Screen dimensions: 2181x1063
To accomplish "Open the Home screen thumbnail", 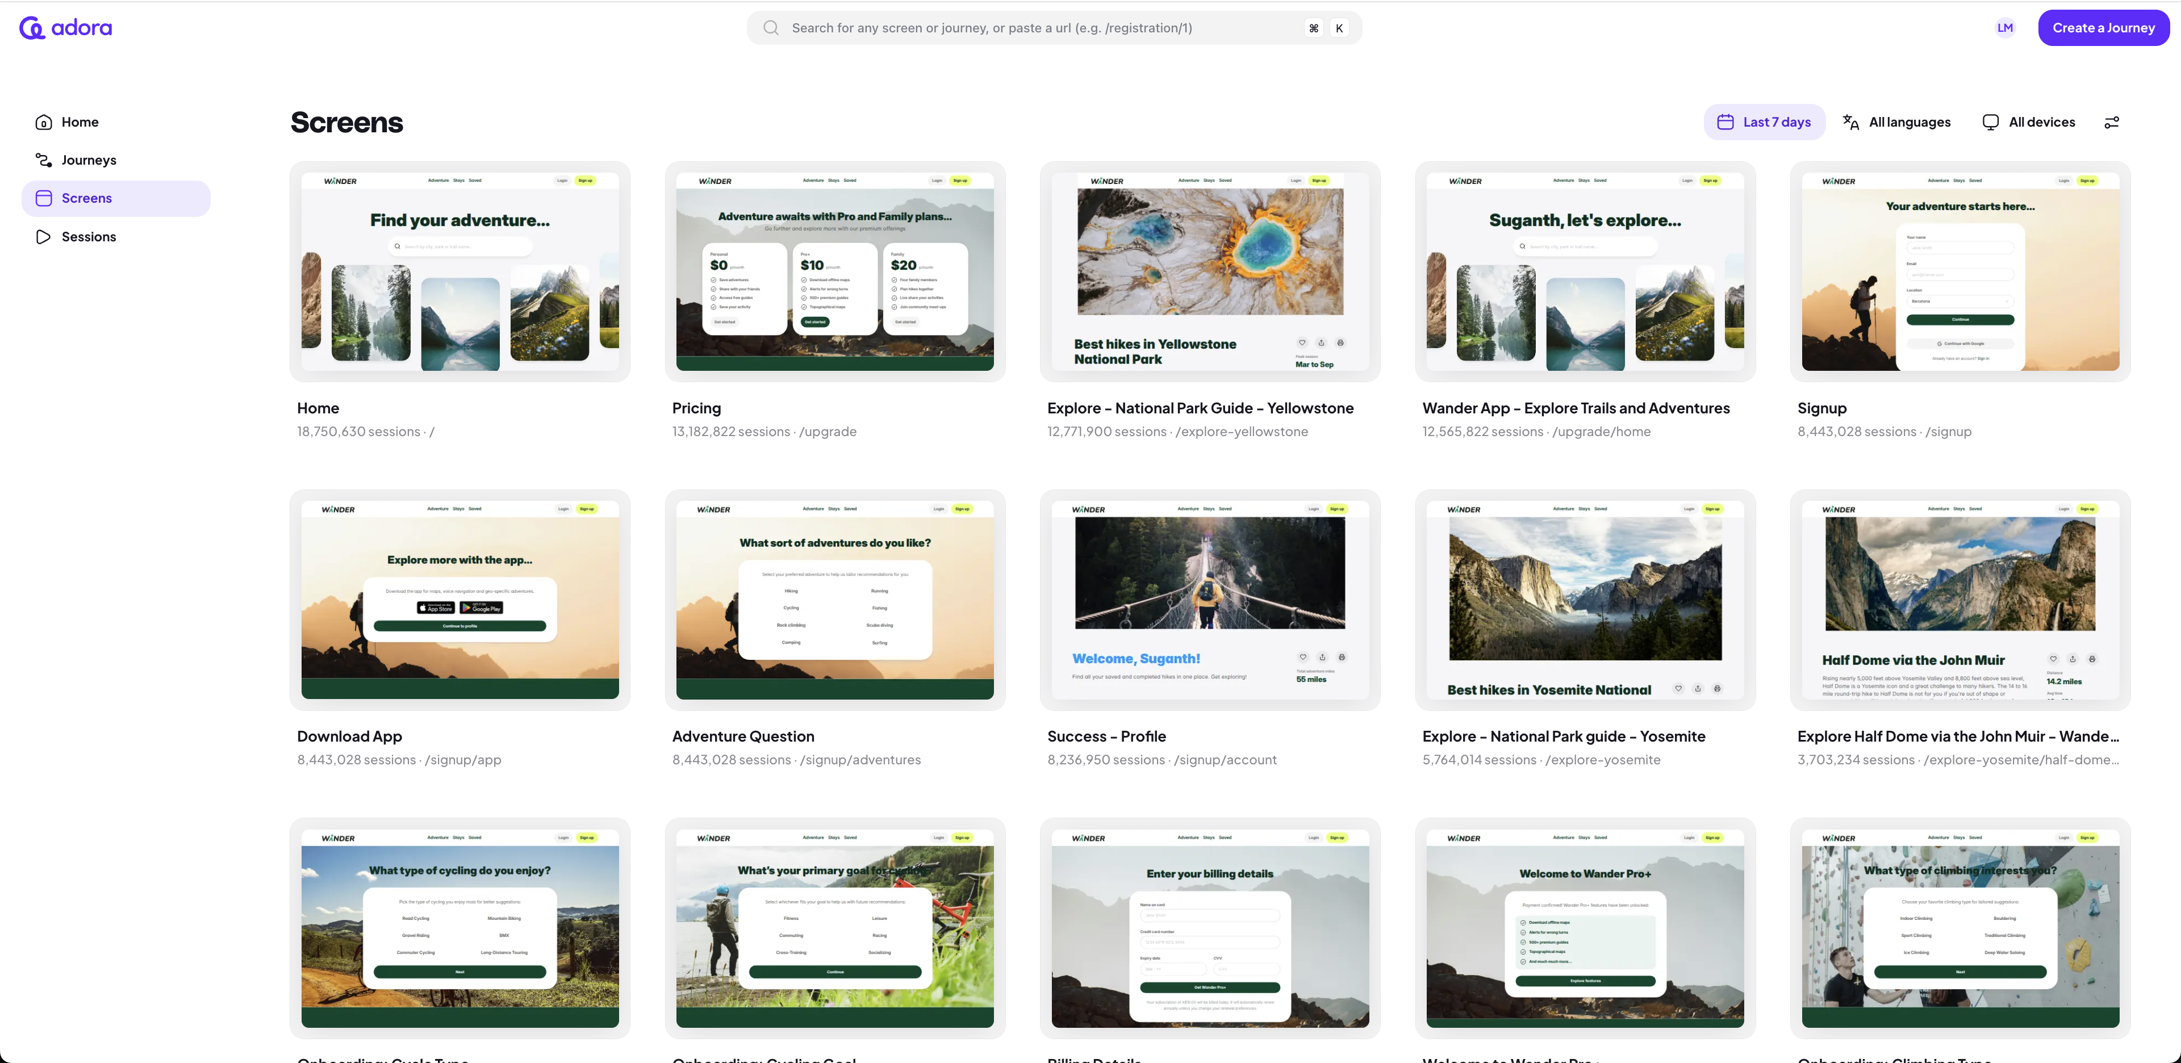I will tap(459, 271).
